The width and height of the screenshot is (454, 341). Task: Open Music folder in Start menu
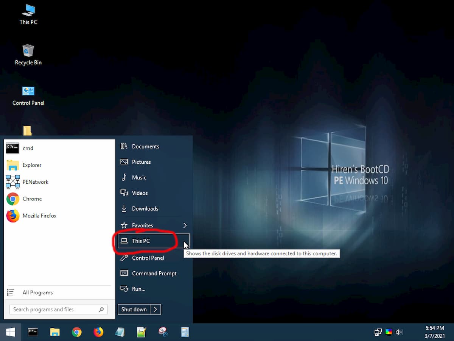[154, 177]
